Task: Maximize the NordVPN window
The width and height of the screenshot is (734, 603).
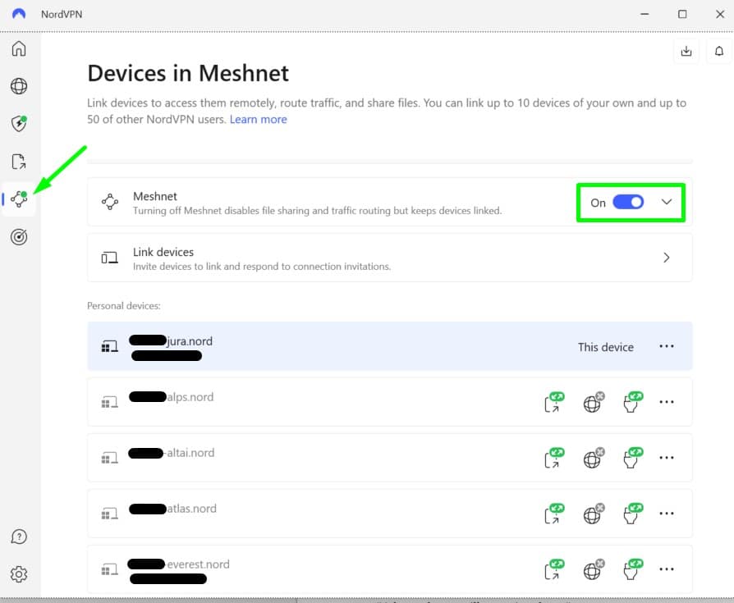Action: [682, 14]
